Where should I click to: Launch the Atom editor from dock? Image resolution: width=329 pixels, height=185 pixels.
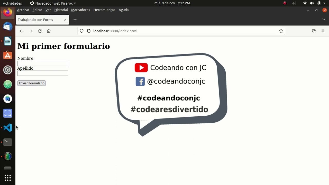tap(8, 84)
